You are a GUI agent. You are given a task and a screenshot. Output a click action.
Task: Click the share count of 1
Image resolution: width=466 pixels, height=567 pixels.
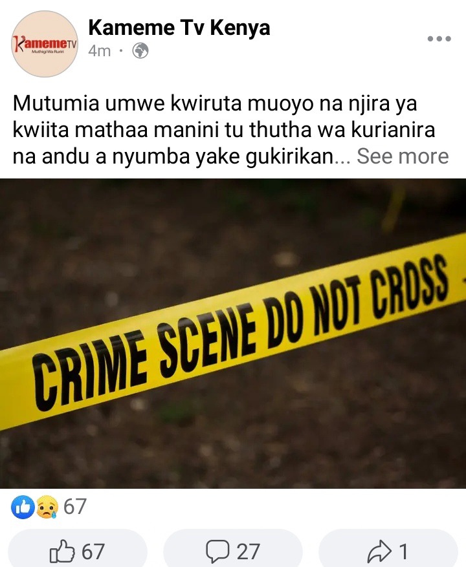[x=403, y=551]
